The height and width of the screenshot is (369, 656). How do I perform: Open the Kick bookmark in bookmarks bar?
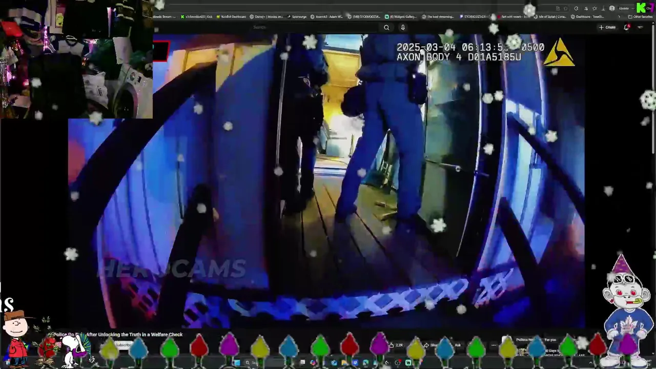pos(197,17)
